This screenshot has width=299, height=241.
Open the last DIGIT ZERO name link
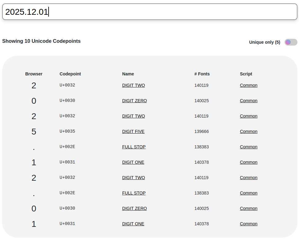[134, 208]
